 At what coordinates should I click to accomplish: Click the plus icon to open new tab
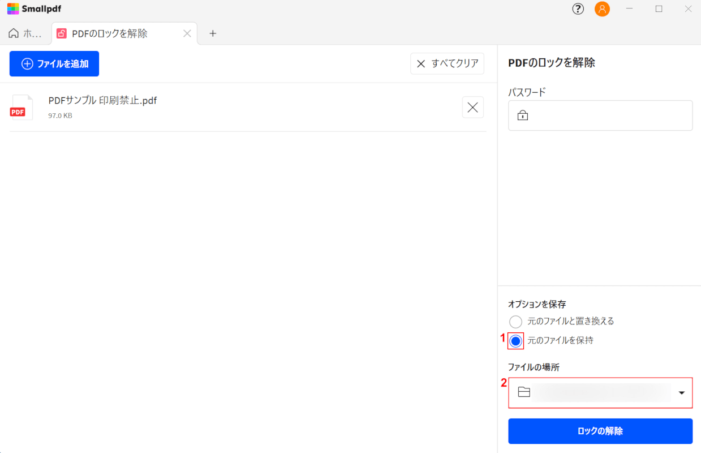click(x=213, y=33)
